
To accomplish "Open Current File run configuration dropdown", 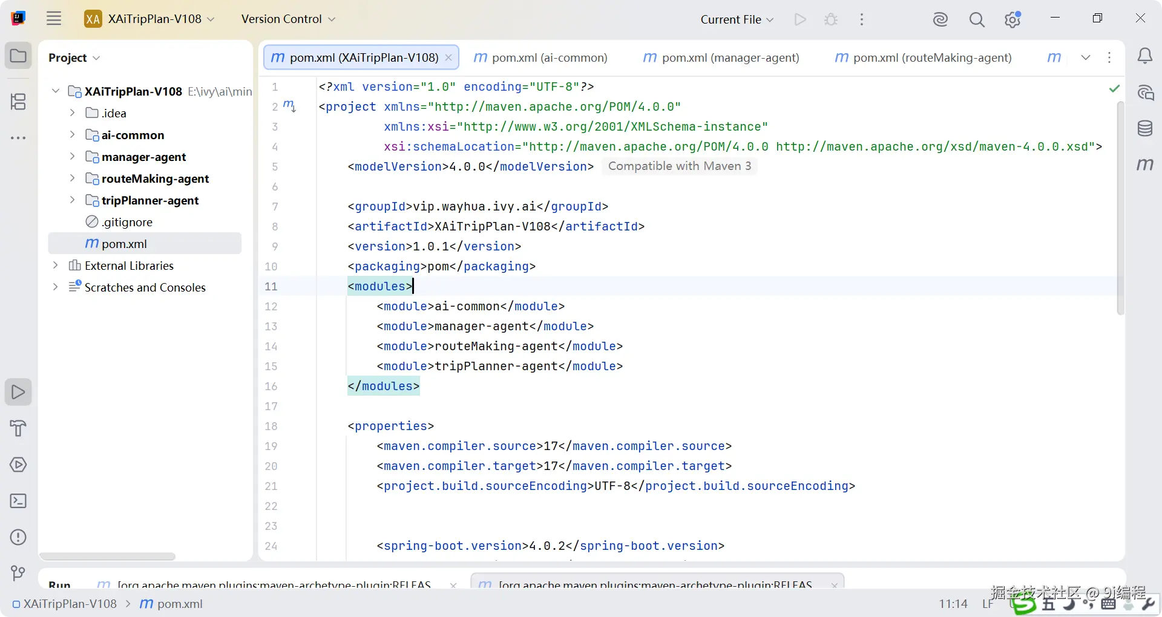I will [x=737, y=19].
